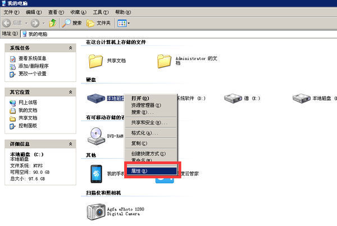The height and width of the screenshot is (226, 337).
Task: Select the DVD-RAM drive icon
Action: point(96,136)
